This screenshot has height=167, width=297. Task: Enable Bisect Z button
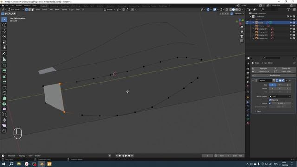[287, 89]
